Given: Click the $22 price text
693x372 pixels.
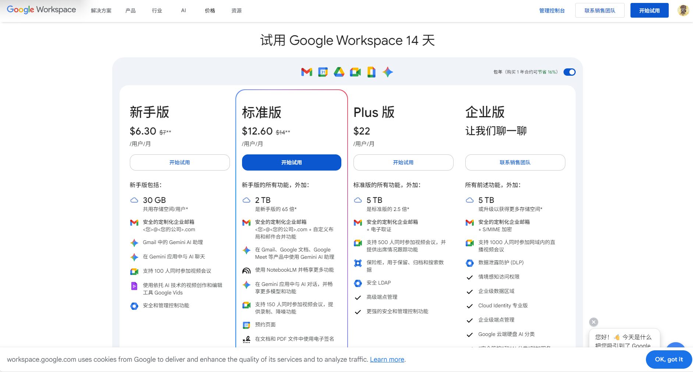Looking at the screenshot, I should pos(362,131).
